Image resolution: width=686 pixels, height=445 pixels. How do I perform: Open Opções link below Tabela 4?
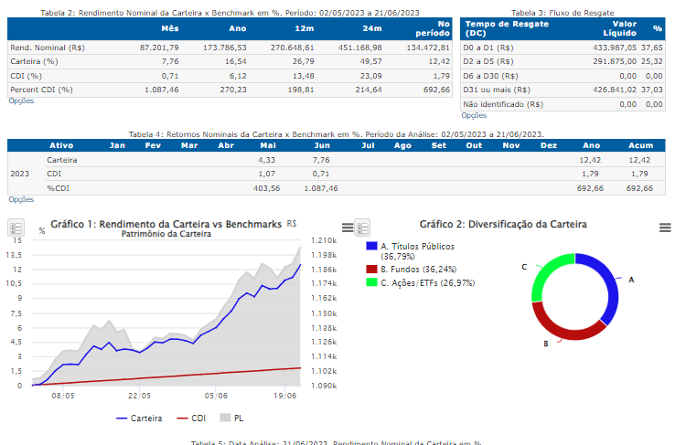pyautogui.click(x=20, y=199)
